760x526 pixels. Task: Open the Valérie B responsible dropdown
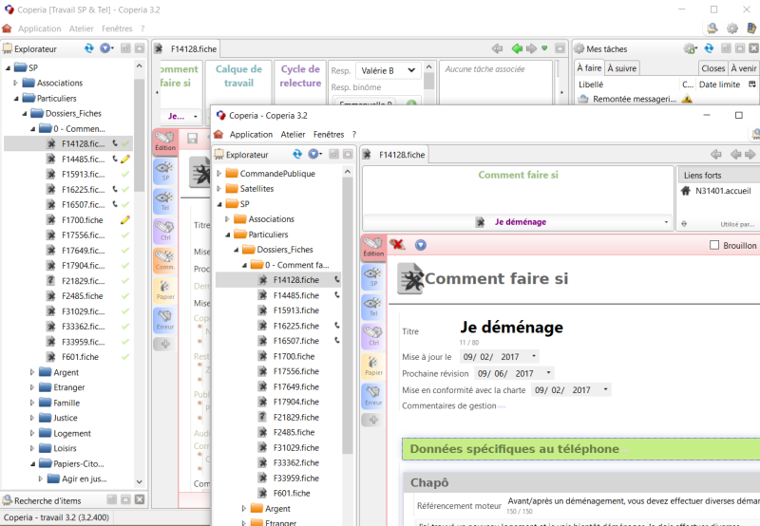coord(389,70)
